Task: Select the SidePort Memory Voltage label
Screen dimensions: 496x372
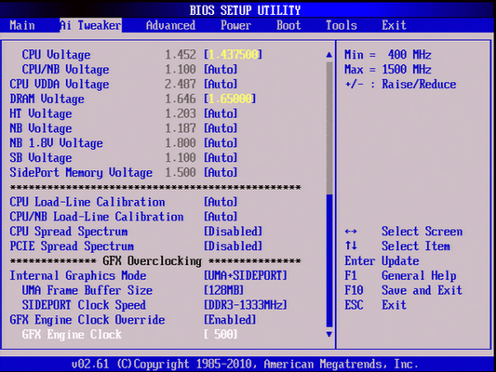Action: click(x=81, y=173)
